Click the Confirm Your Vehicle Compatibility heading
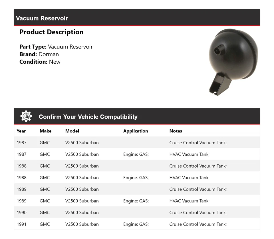This screenshot has width=274, height=239. [x=88, y=117]
